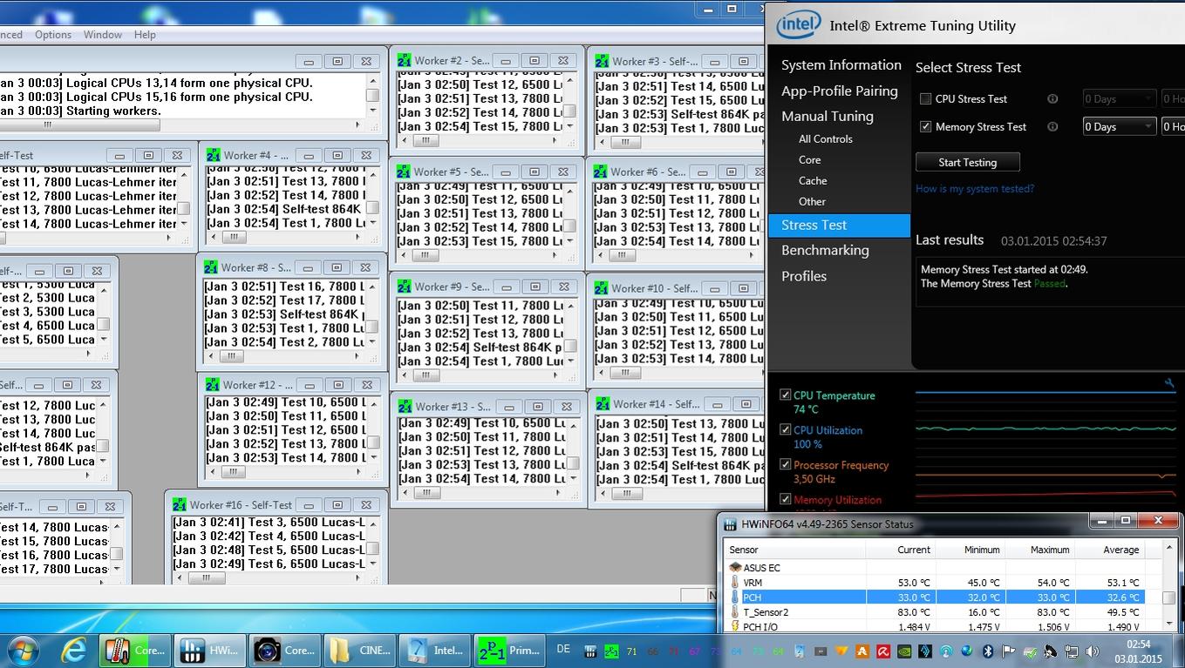Open the volume speaker tray icon
This screenshot has width=1185, height=668.
[1093, 651]
